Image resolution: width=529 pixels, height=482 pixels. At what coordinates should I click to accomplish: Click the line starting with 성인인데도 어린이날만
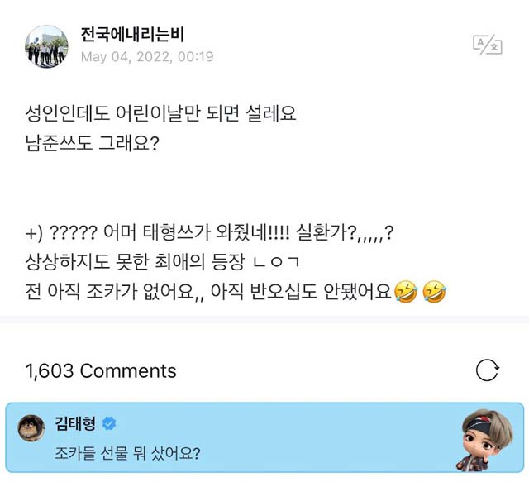[161, 113]
